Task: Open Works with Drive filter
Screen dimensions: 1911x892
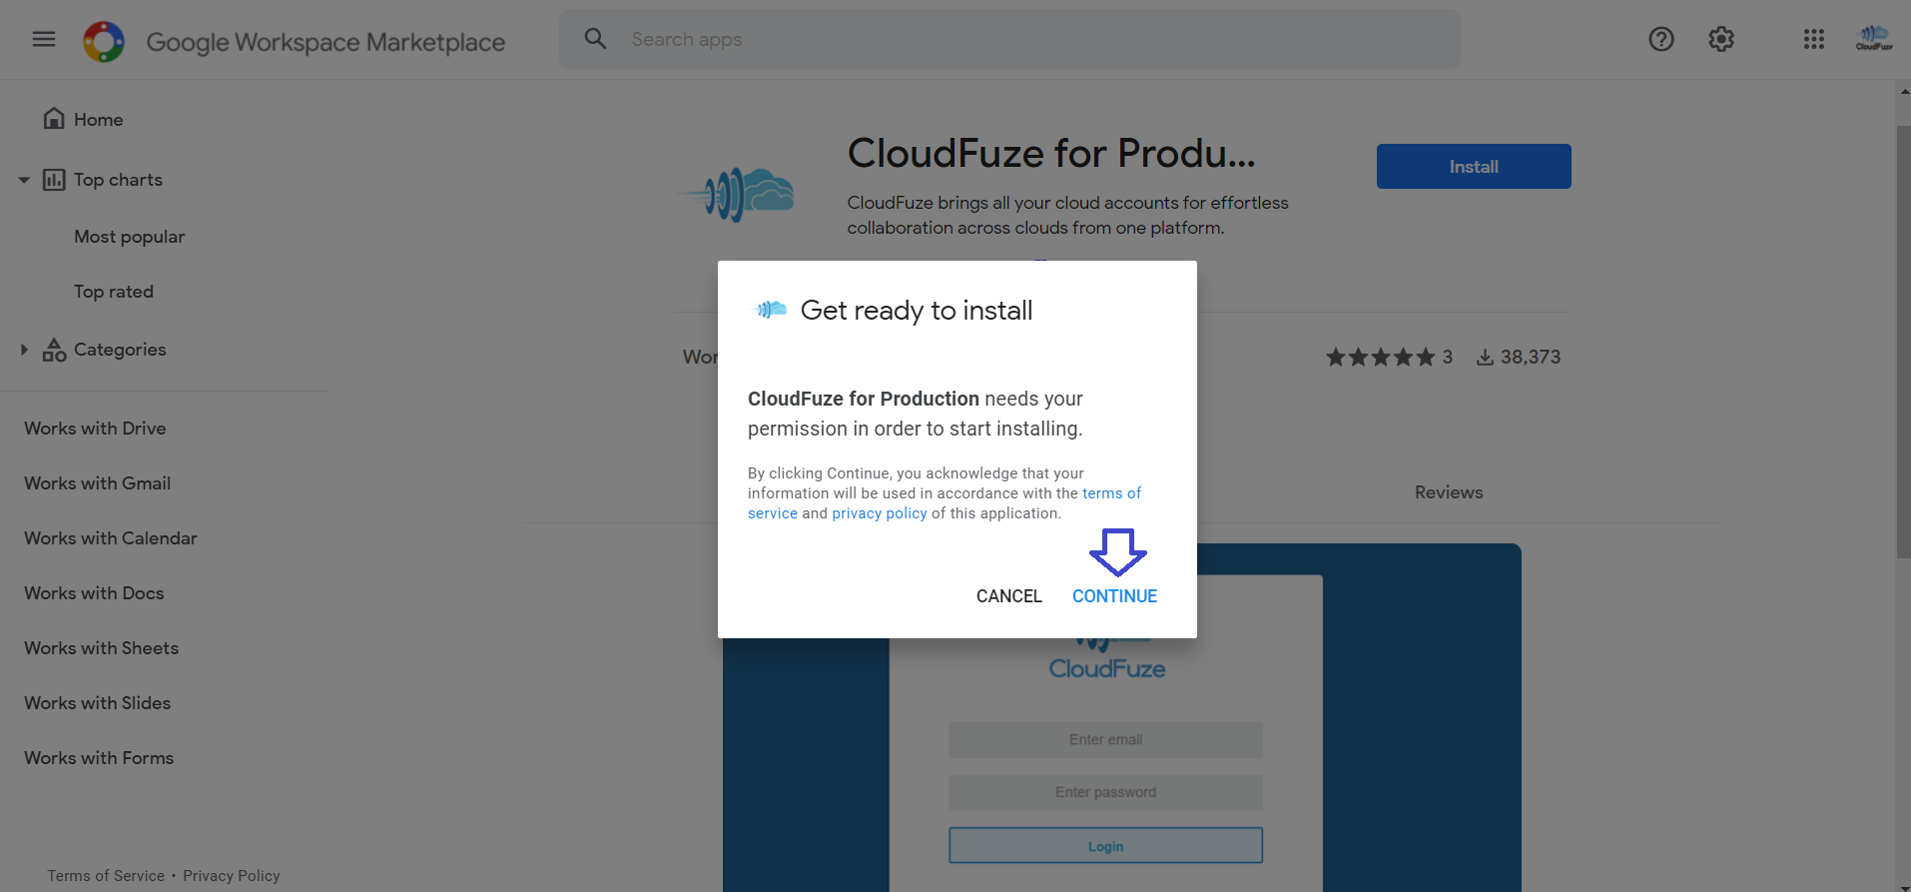Action: [x=95, y=429]
